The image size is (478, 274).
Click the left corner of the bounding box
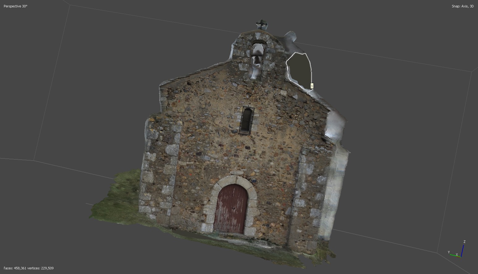pyautogui.click(x=33, y=160)
